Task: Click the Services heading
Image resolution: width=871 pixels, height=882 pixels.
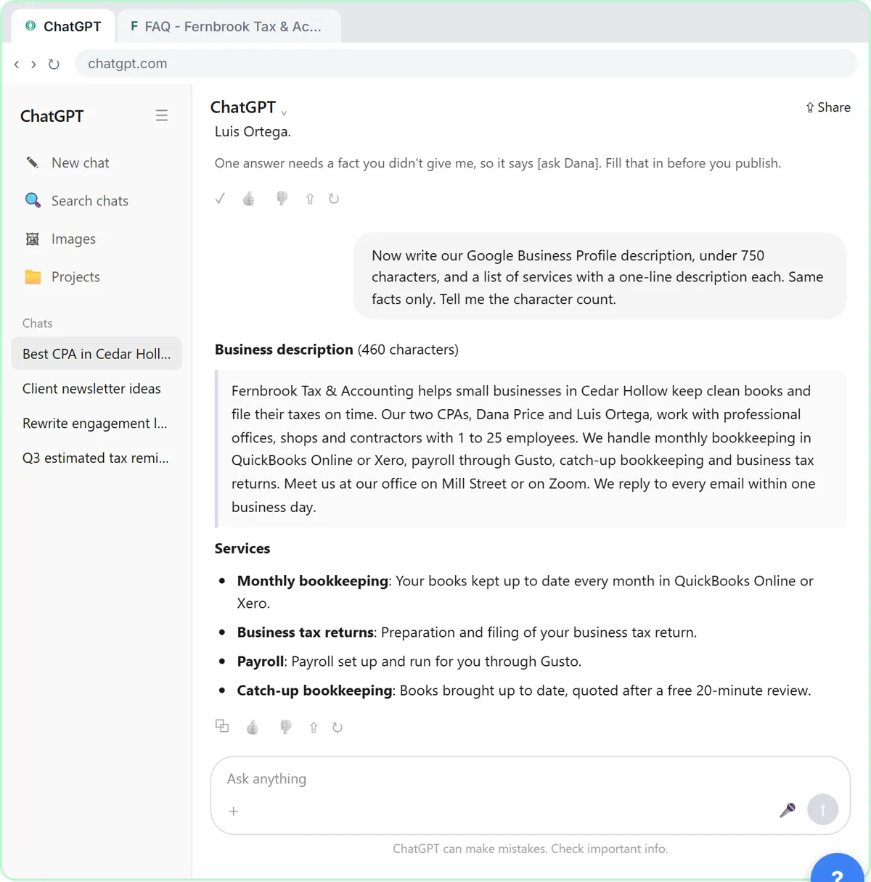Action: 242,548
